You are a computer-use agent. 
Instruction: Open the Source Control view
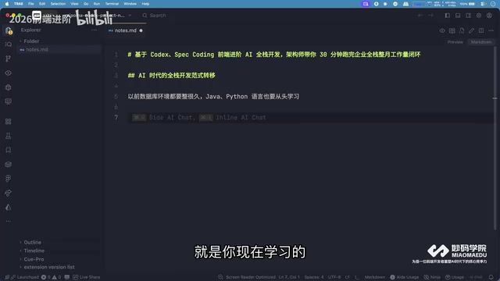pyautogui.click(x=9, y=59)
